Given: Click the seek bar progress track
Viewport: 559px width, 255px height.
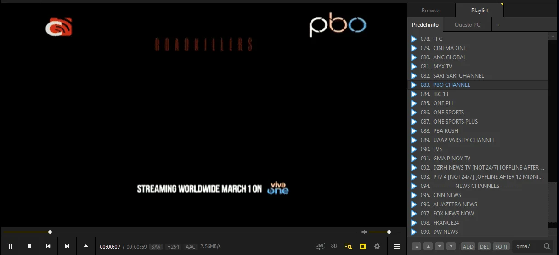Looking at the screenshot, I should (179, 232).
